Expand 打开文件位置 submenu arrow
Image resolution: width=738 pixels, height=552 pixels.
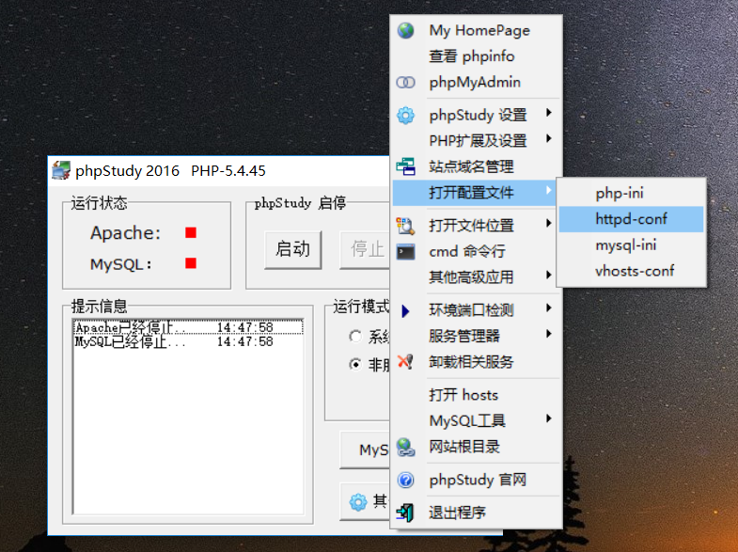click(549, 223)
